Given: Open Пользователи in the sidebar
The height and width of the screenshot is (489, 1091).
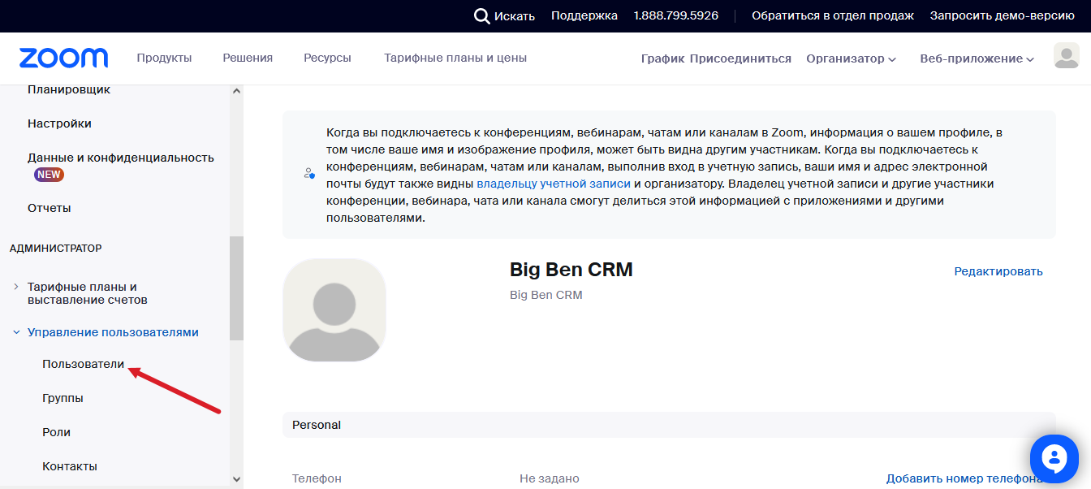Looking at the screenshot, I should (x=83, y=364).
